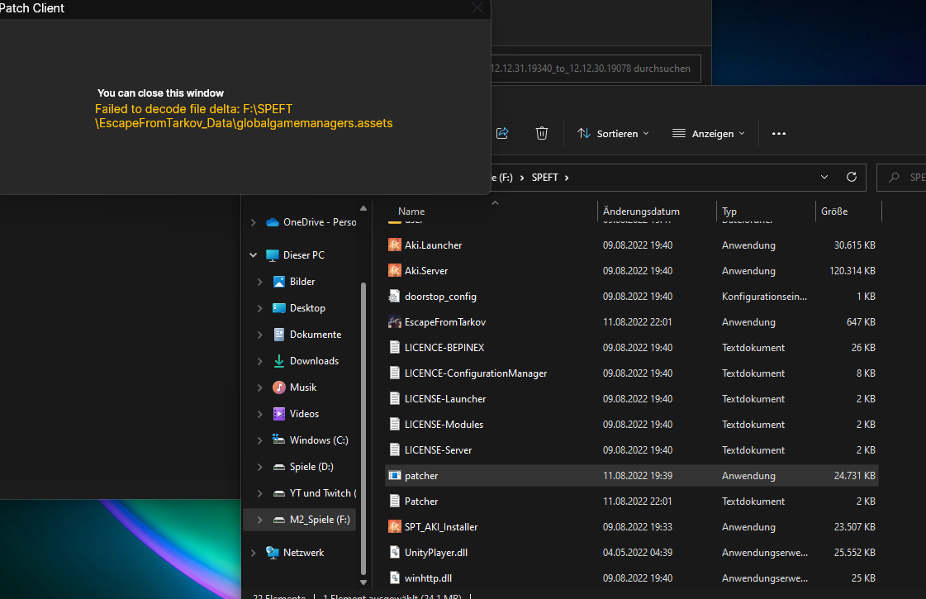The height and width of the screenshot is (599, 926).
Task: Select LICENSE-Launcher file icon
Action: pos(395,399)
